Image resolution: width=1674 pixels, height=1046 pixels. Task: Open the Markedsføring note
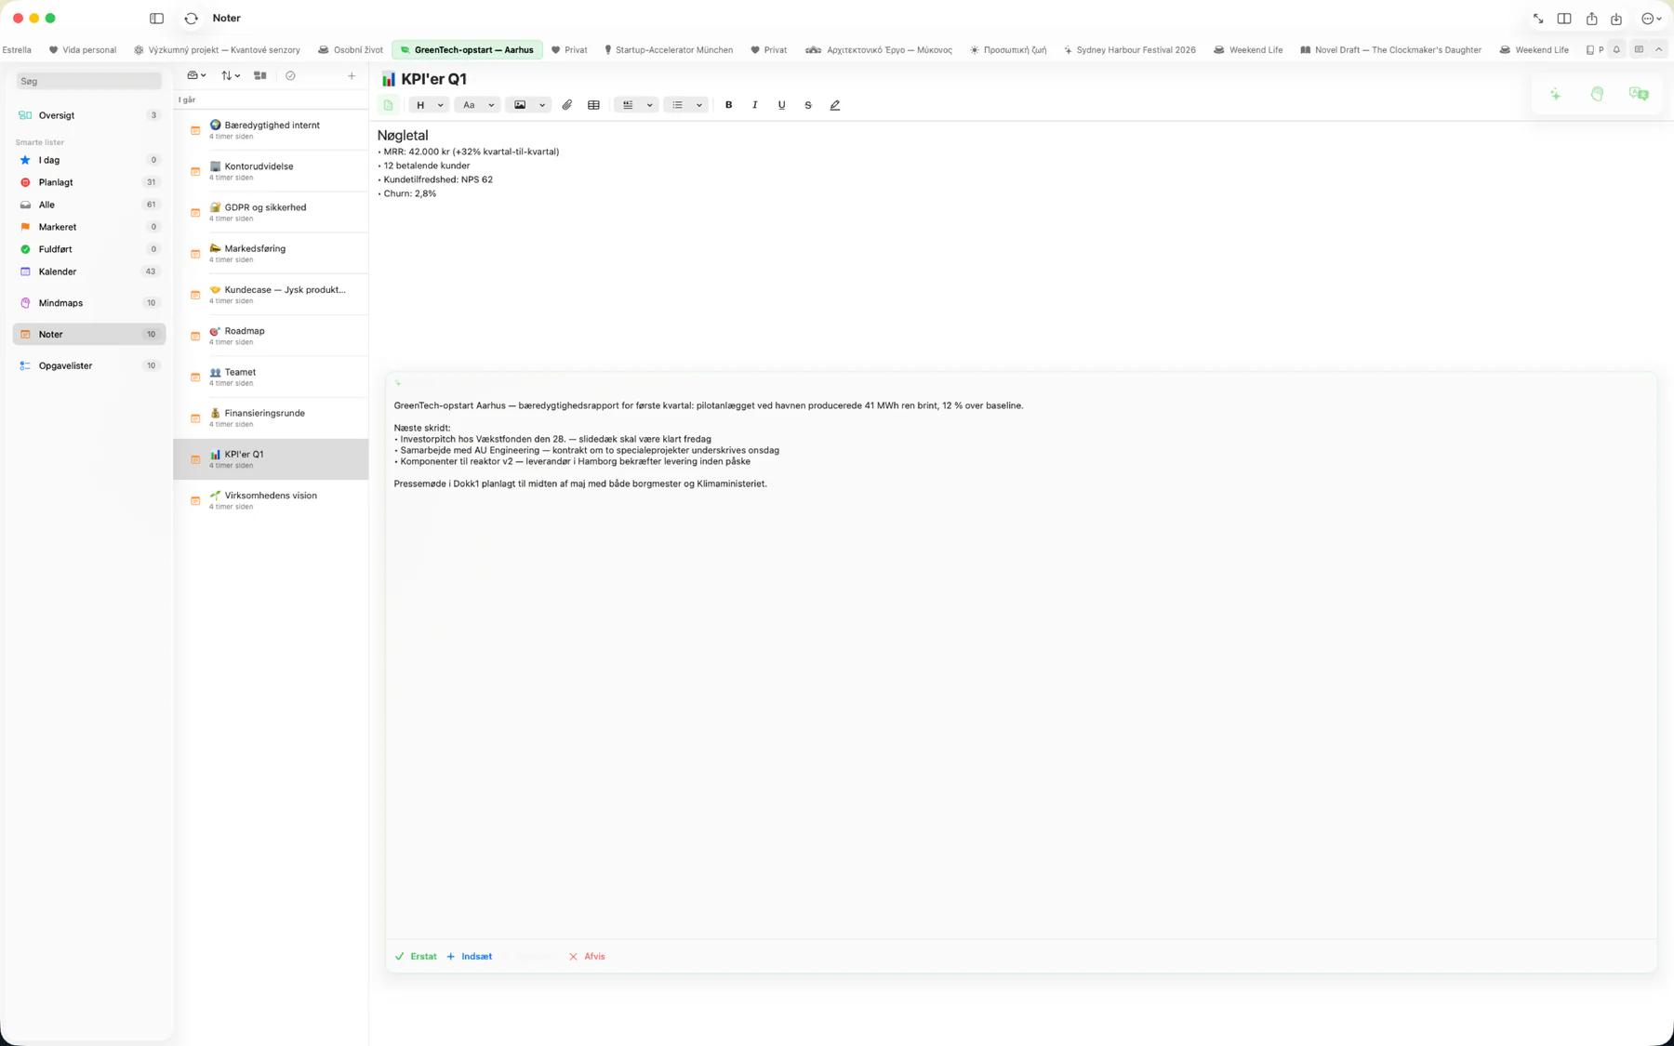click(x=271, y=254)
